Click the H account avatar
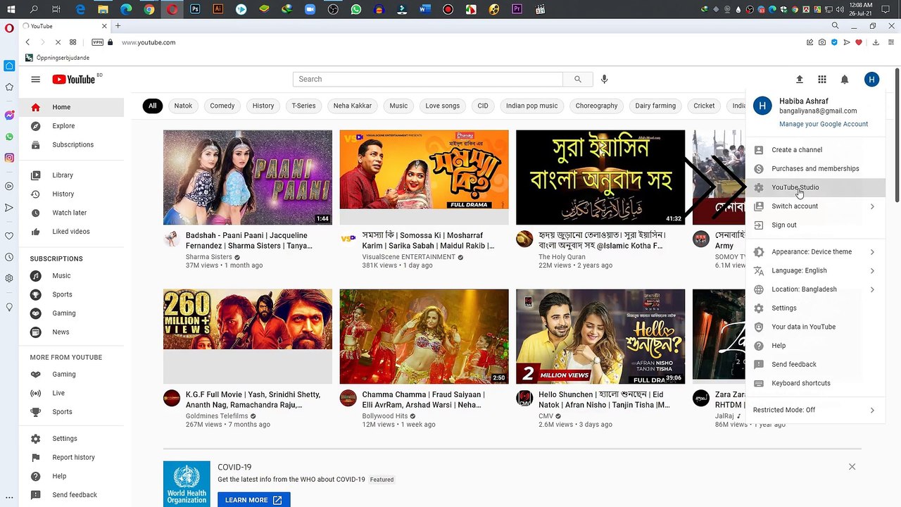Image resolution: width=901 pixels, height=507 pixels. (871, 80)
